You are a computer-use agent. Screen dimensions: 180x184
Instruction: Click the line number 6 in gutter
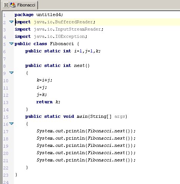tap(5, 52)
